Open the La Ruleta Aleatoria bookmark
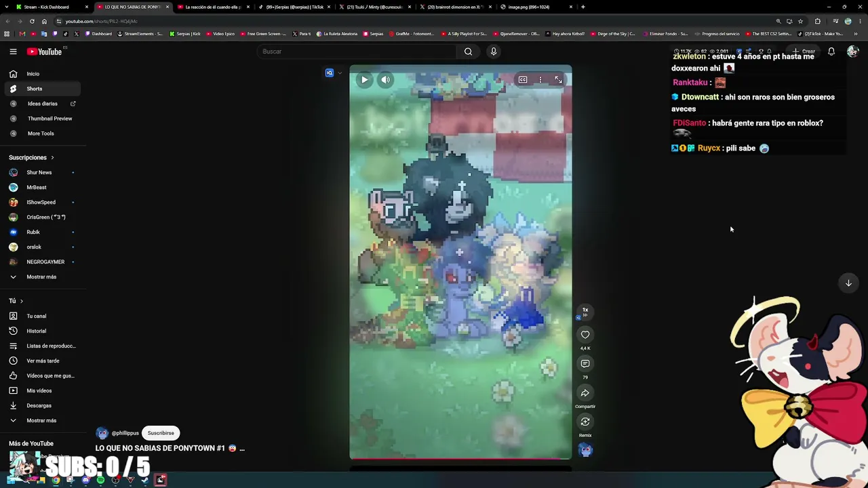Image resolution: width=868 pixels, height=488 pixels. coord(337,34)
